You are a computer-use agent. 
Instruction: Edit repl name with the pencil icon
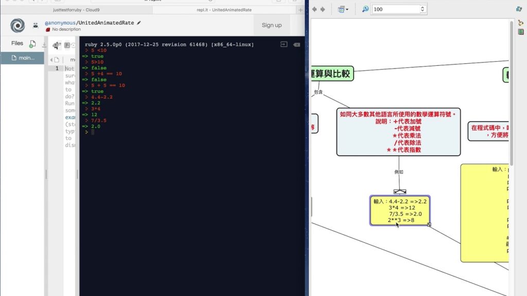(139, 23)
